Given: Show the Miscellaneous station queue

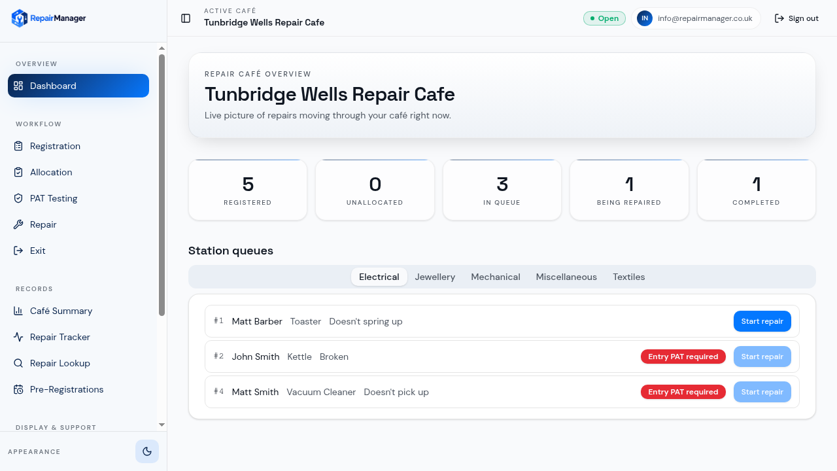Looking at the screenshot, I should 566,277.
